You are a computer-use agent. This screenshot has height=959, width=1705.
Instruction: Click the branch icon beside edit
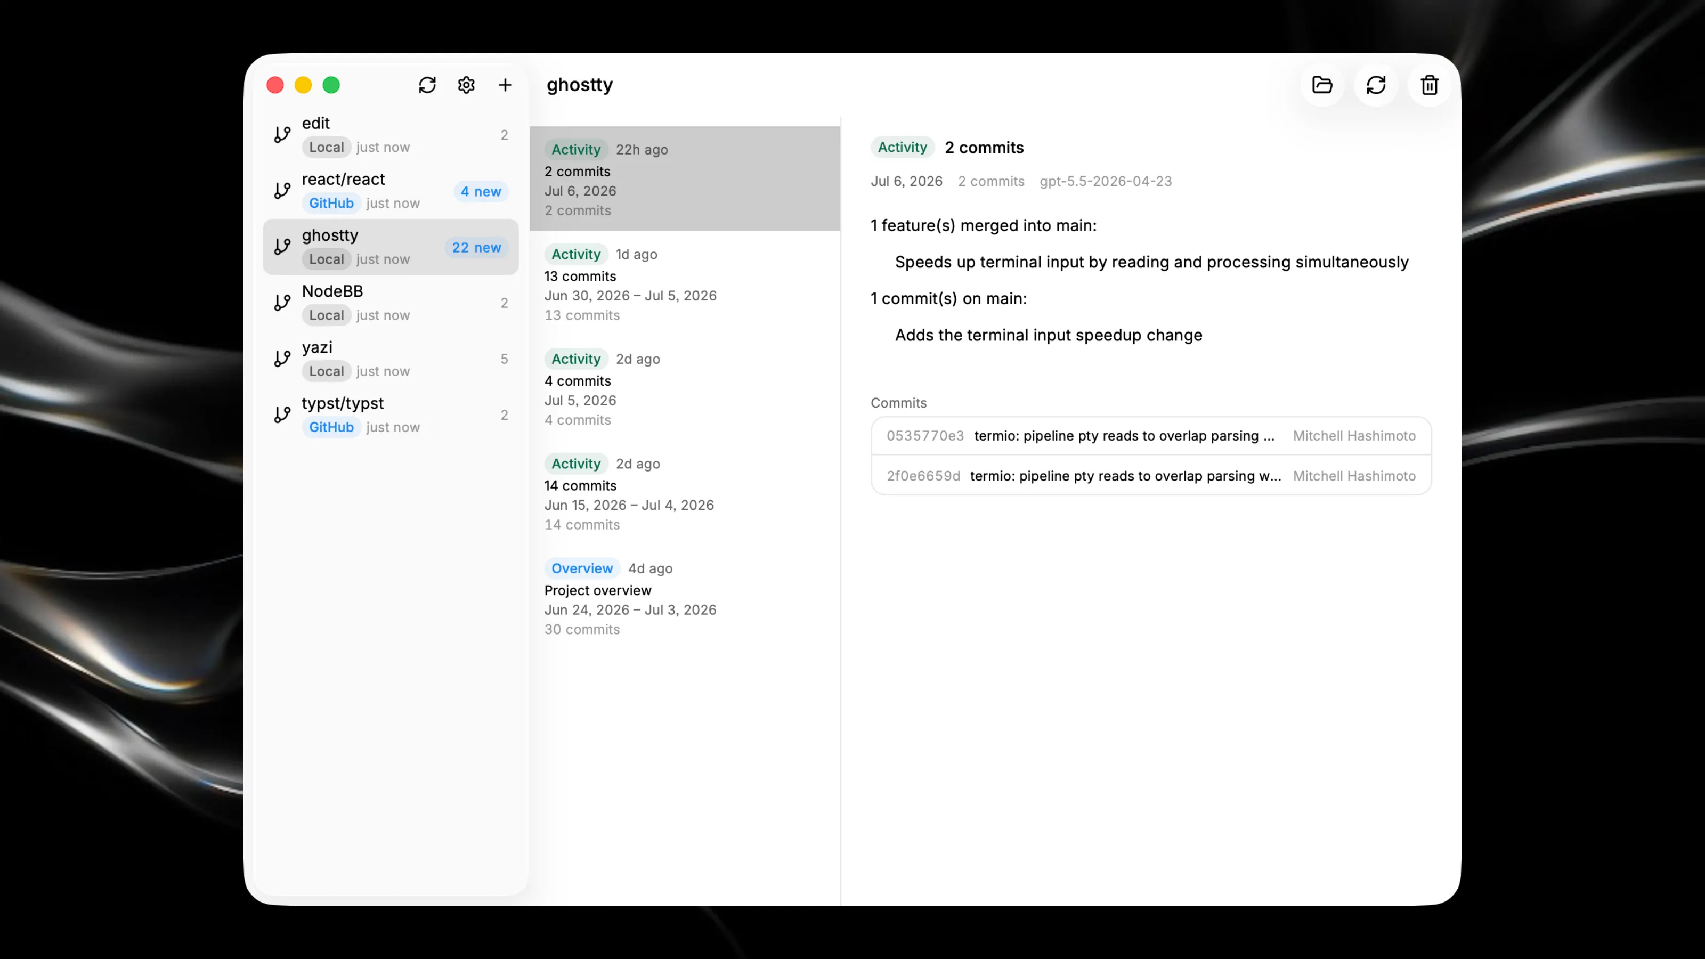point(282,135)
